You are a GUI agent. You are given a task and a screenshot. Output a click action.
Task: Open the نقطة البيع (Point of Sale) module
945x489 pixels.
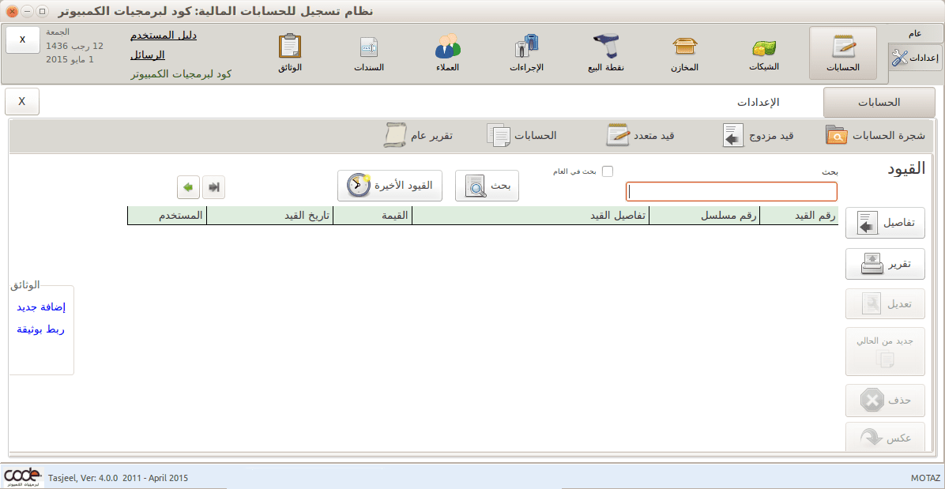pyautogui.click(x=604, y=51)
